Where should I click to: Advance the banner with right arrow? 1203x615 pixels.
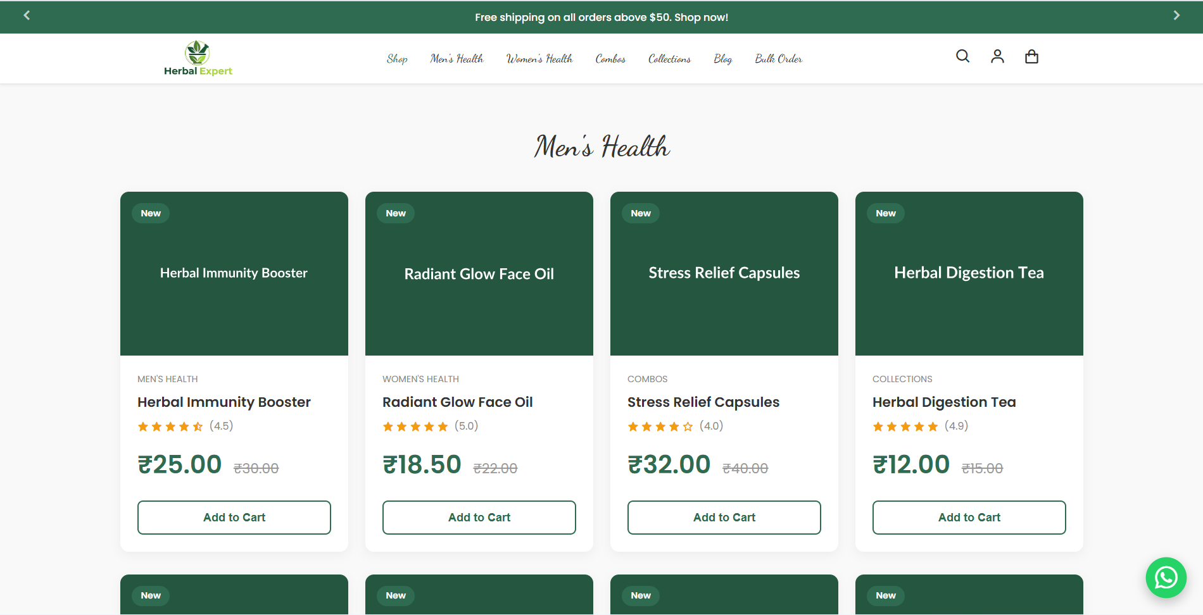pyautogui.click(x=1176, y=15)
